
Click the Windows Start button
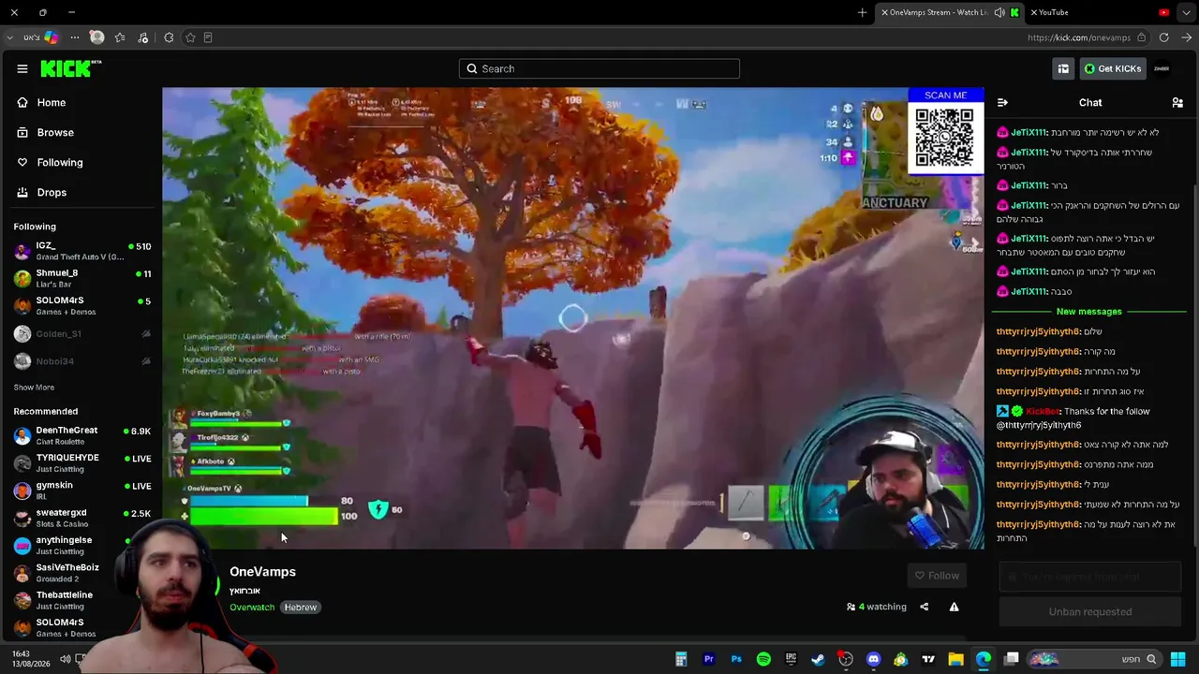click(1178, 659)
